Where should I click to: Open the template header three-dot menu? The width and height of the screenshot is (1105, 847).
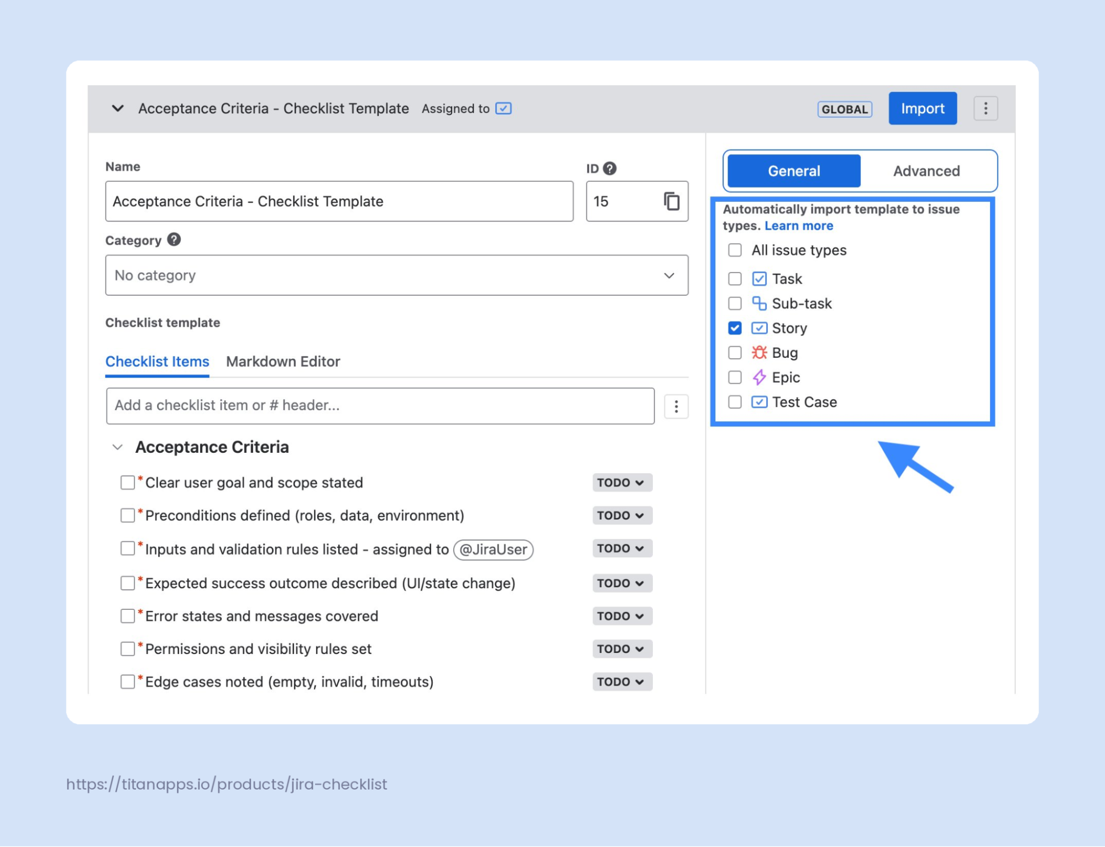click(x=985, y=108)
